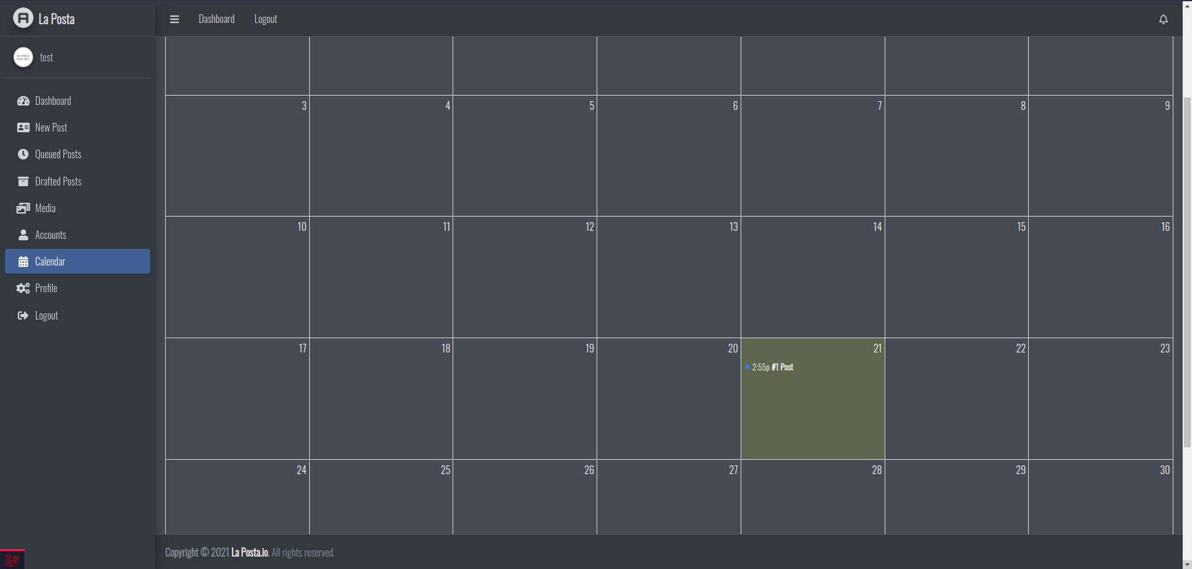Open the Laravel debug bar icon
The height and width of the screenshot is (569, 1192).
pos(12,560)
